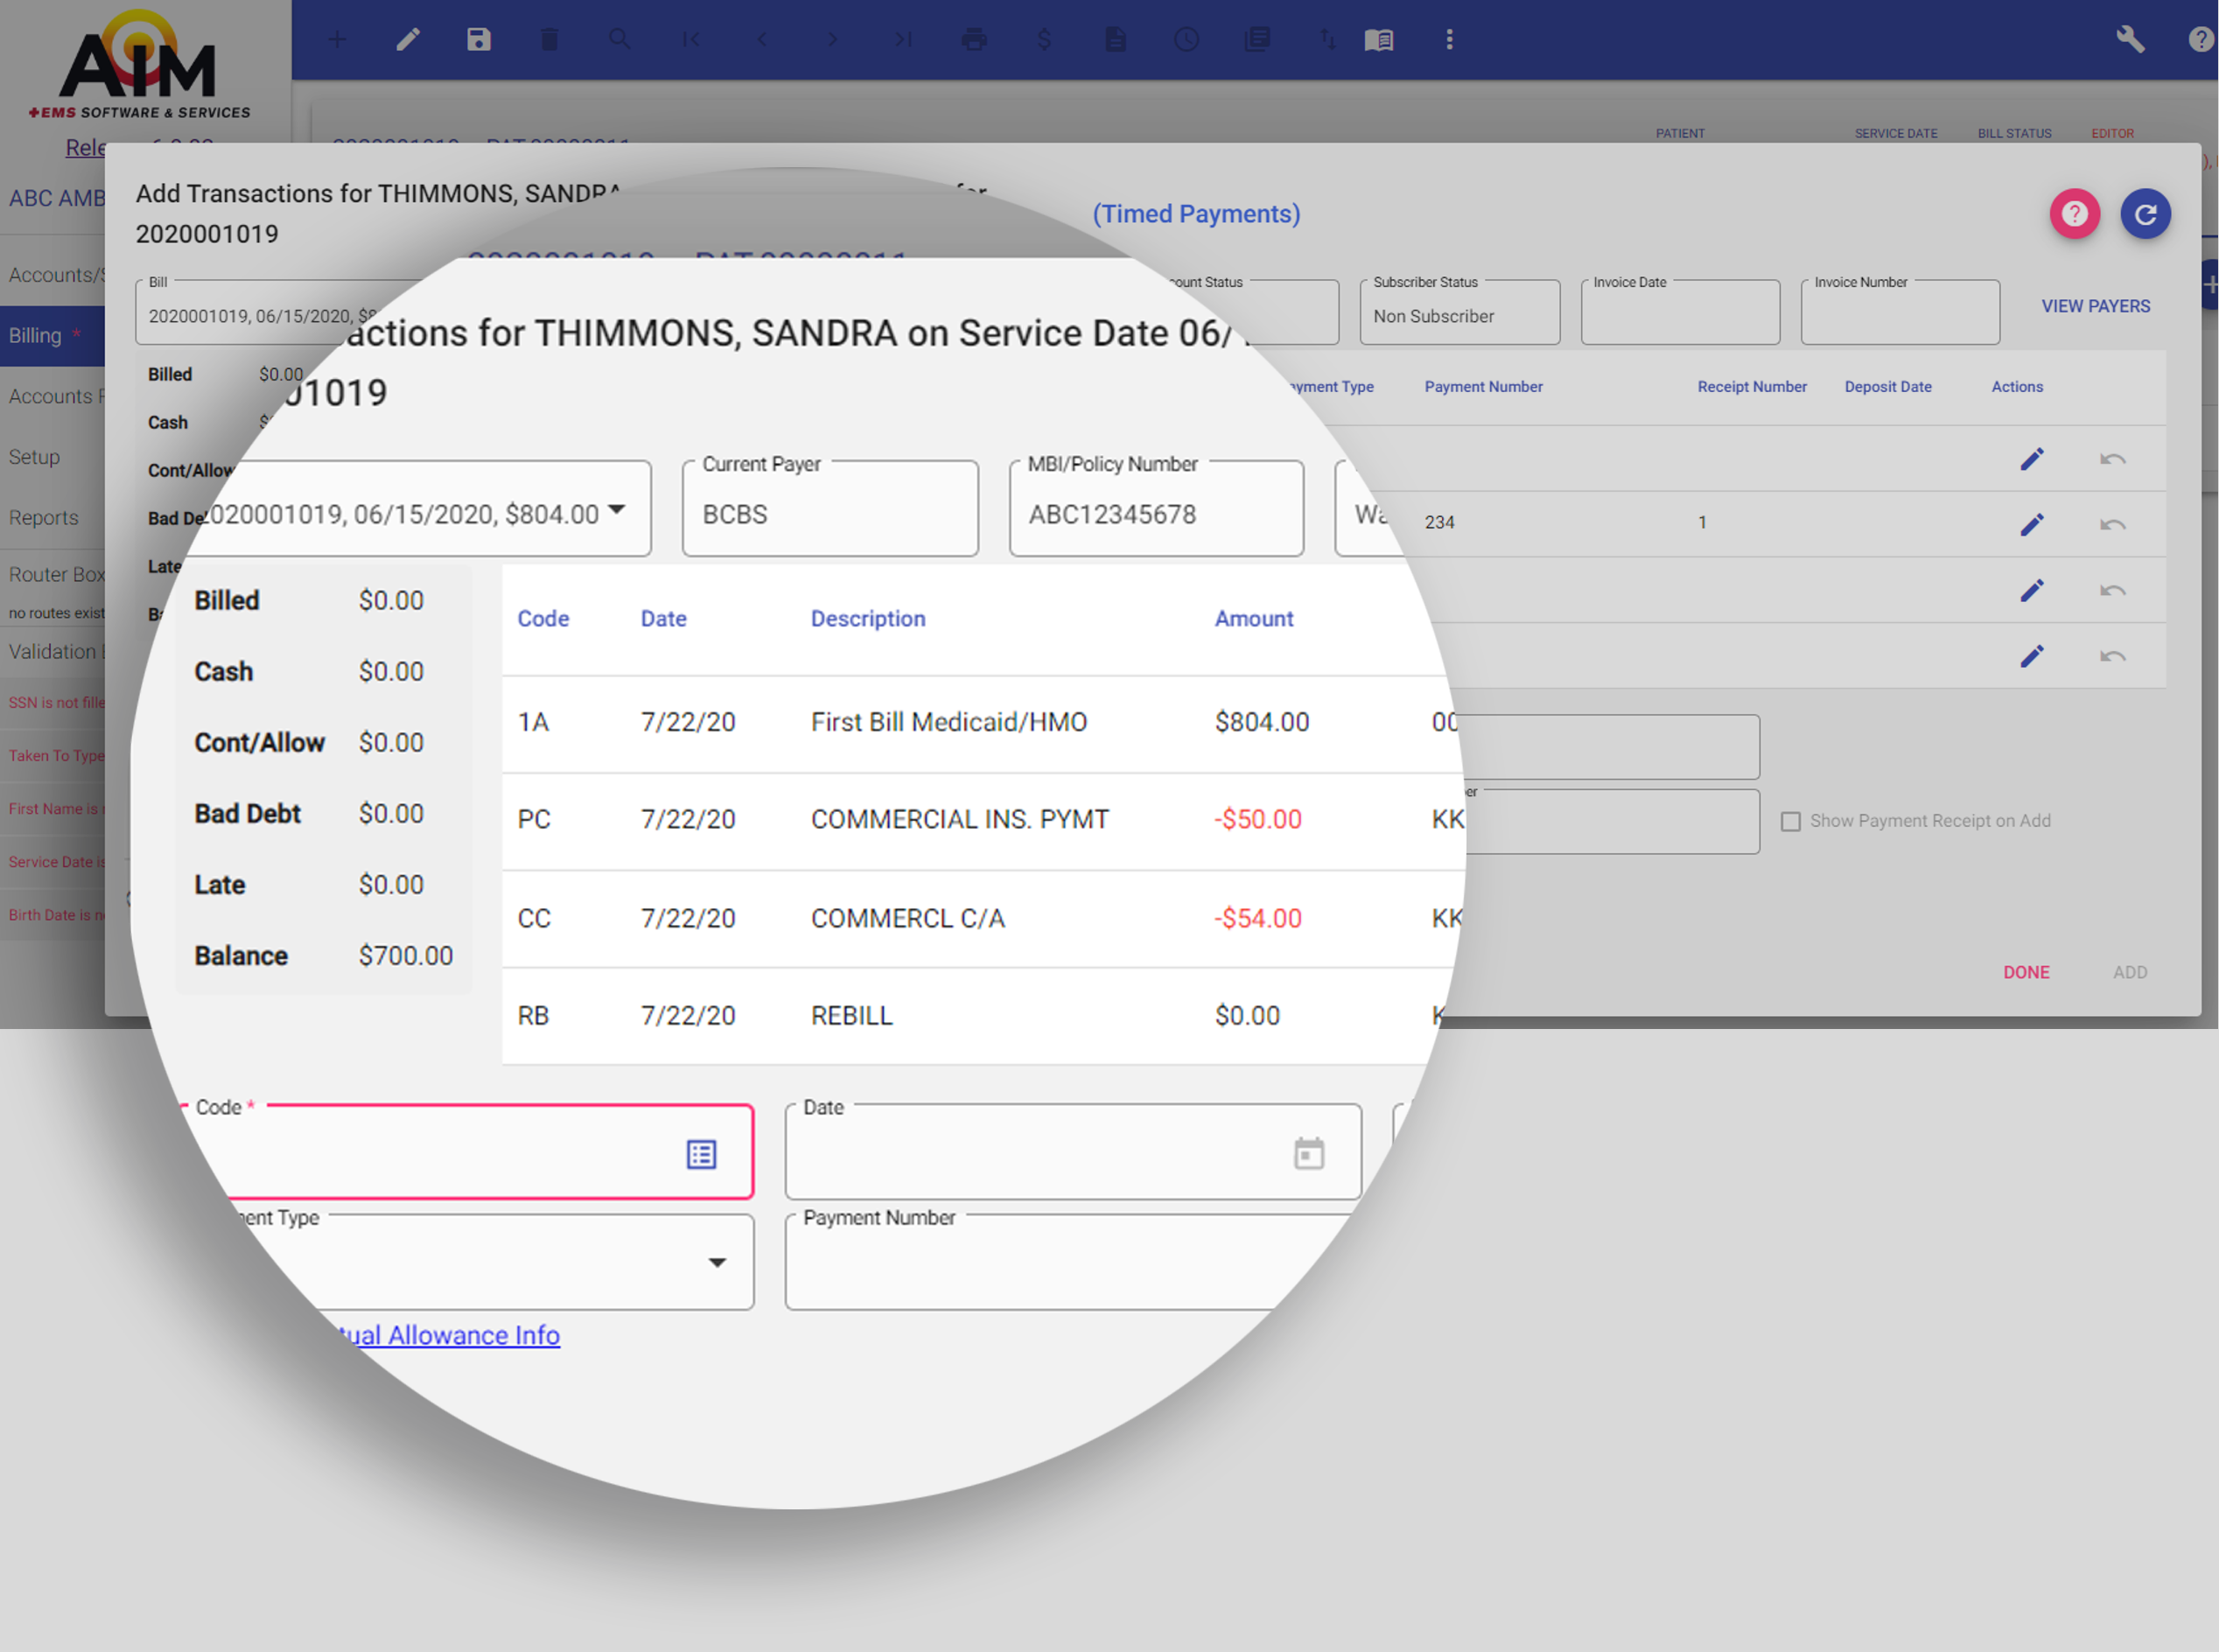Click the Current Payer field showing BCBS
This screenshot has width=2219, height=1652.
coord(830,508)
